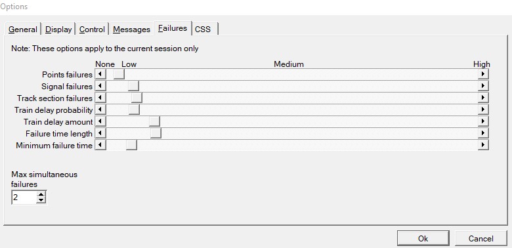This screenshot has width=512, height=248.
Task: Increase Train delay probability with right arrow
Action: pos(483,110)
